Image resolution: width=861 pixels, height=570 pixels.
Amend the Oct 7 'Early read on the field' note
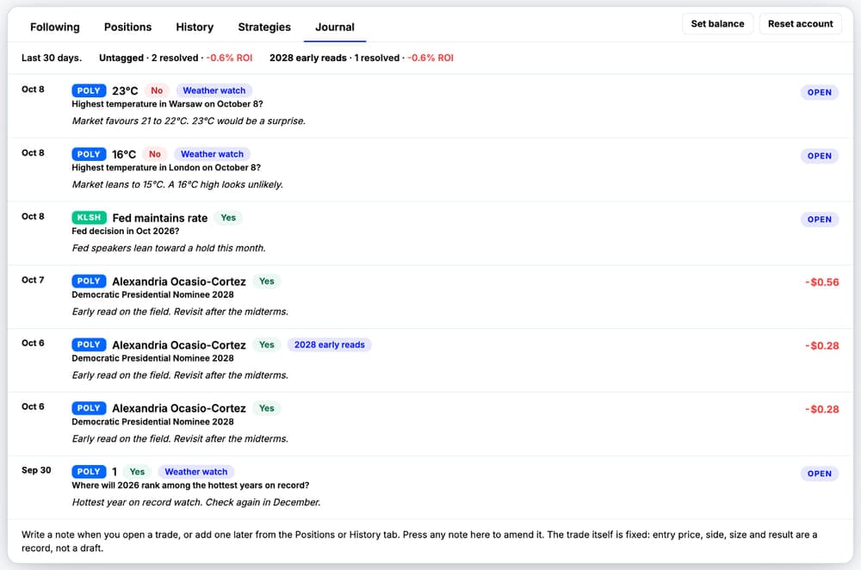[180, 312]
